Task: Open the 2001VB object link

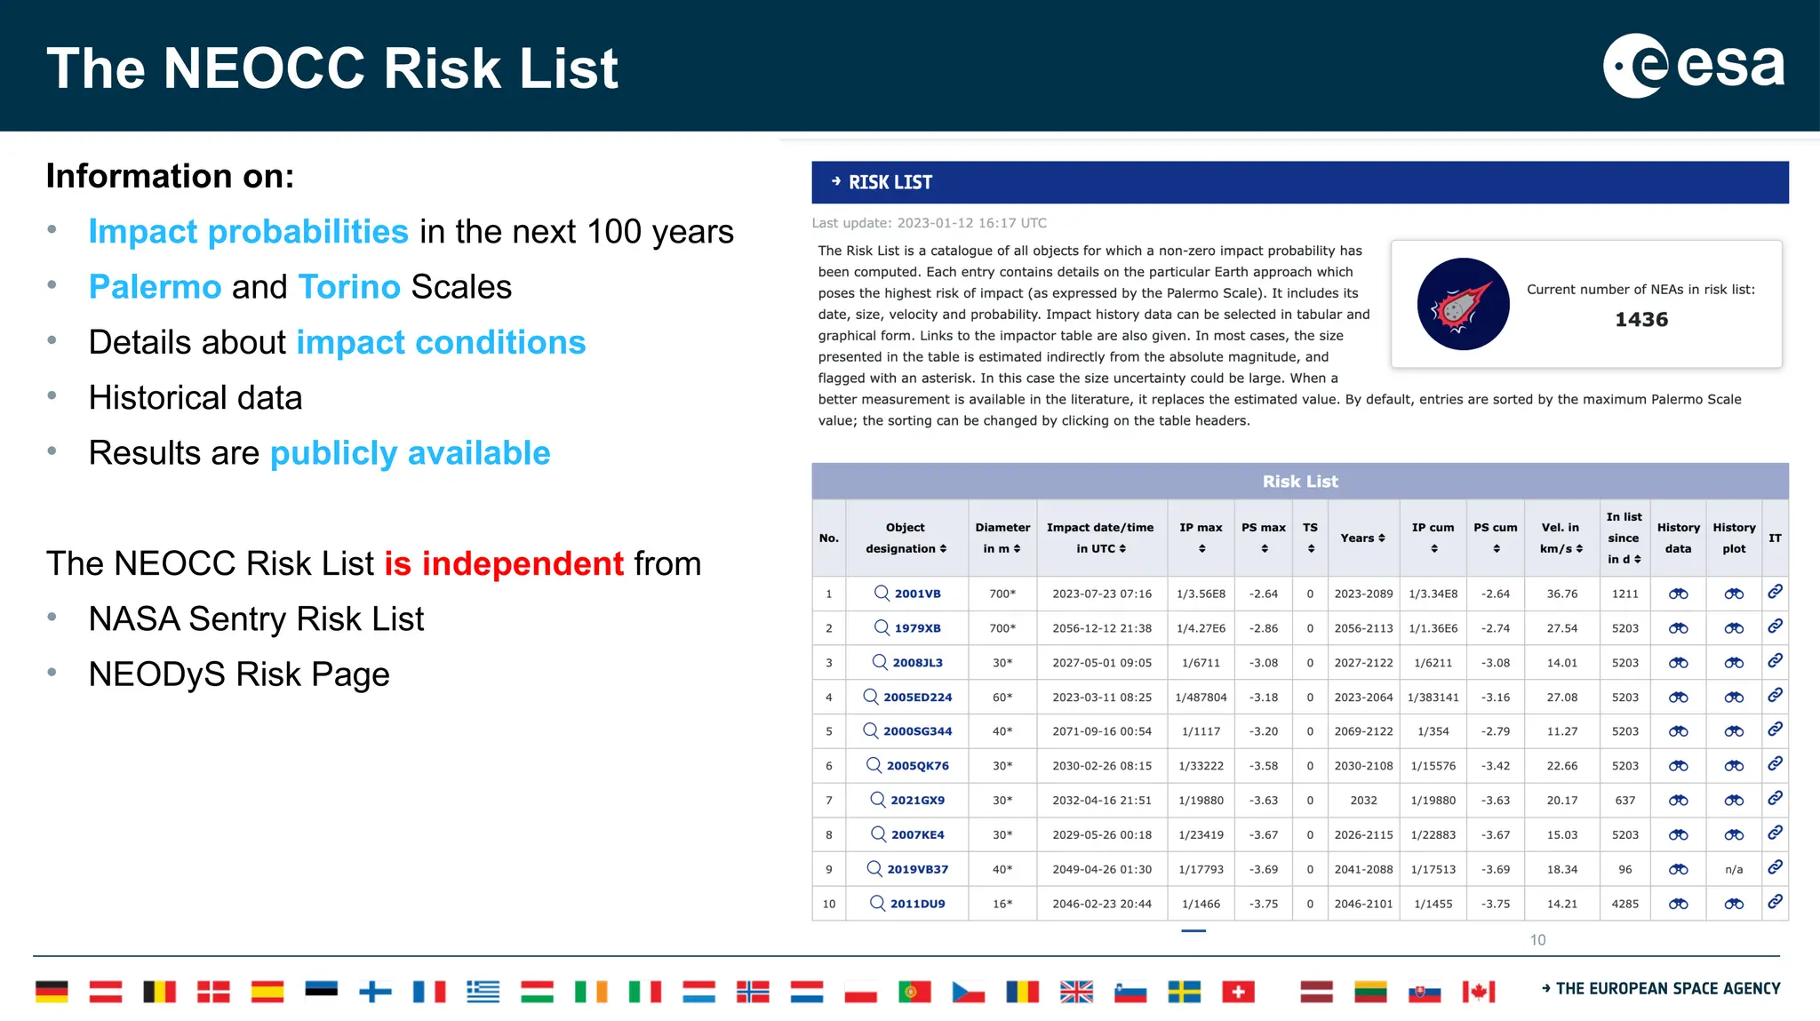Action: click(x=917, y=594)
